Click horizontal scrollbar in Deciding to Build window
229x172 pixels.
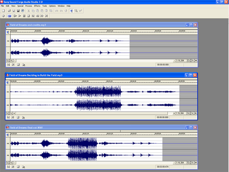pos(94,113)
